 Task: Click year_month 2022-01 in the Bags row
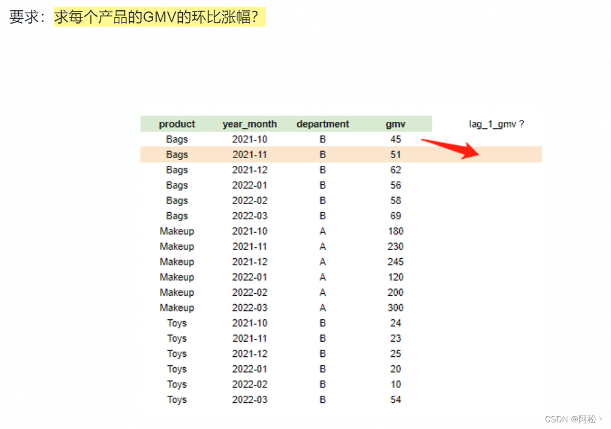tap(249, 185)
